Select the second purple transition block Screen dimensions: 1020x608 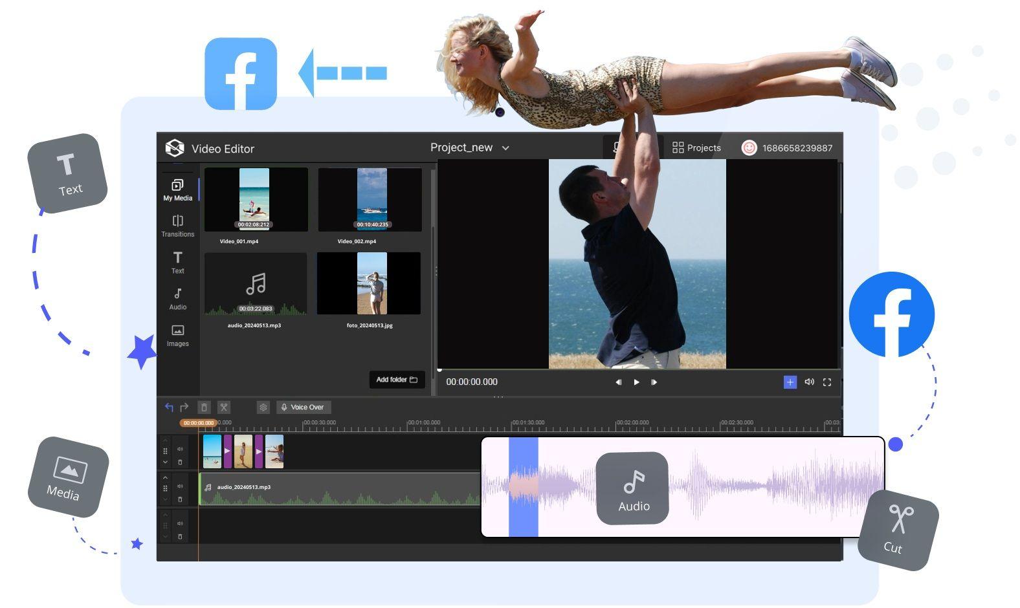[259, 451]
